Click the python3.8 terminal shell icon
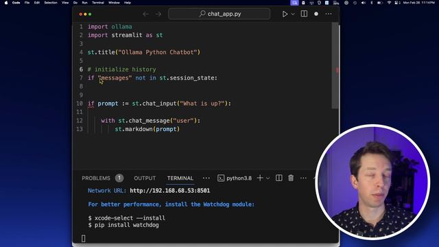The image size is (439, 247). pyautogui.click(x=221, y=178)
